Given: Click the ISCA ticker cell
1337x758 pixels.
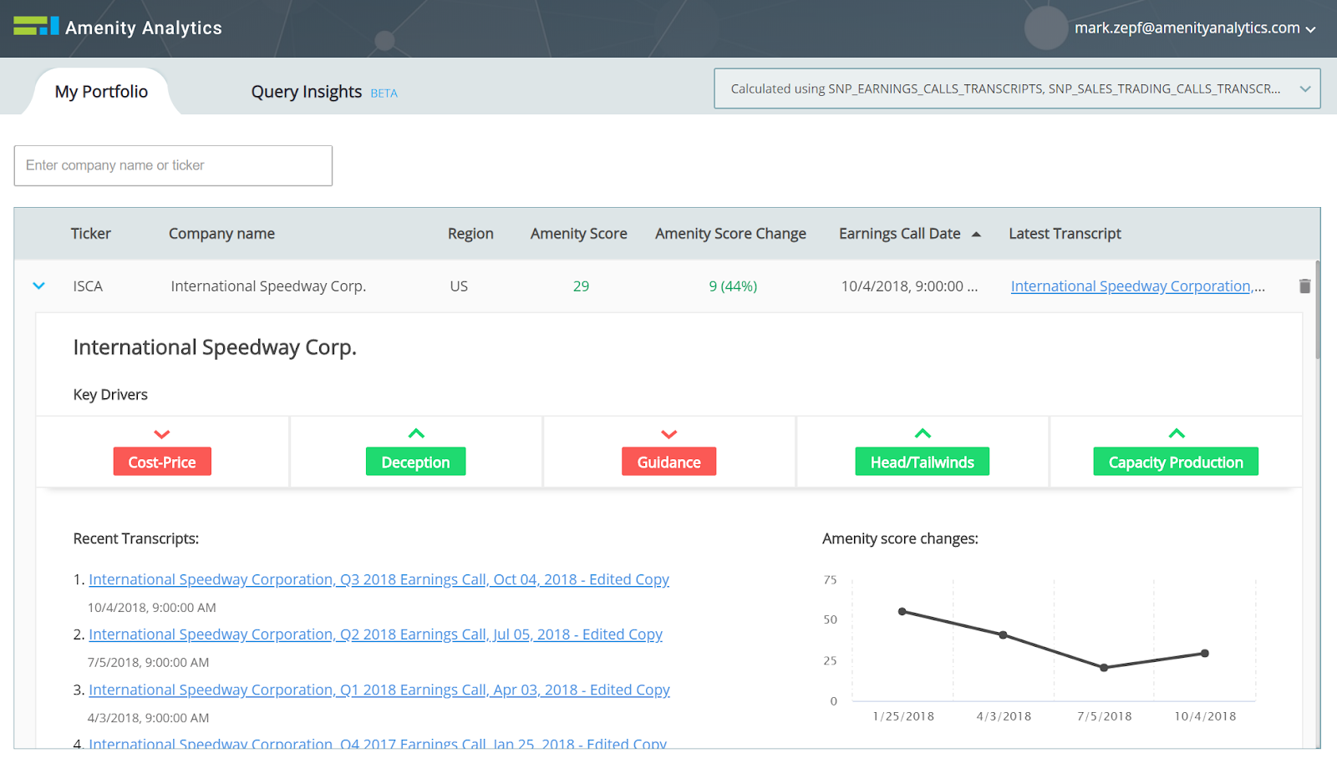Looking at the screenshot, I should [88, 286].
